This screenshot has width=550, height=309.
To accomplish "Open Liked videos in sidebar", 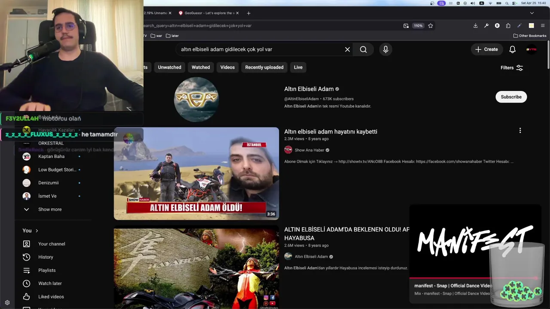I will click(x=51, y=297).
